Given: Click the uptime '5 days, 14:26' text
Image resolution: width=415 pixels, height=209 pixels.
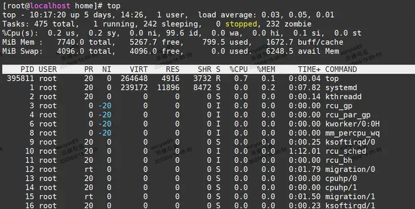Looking at the screenshot, I should tap(114, 15).
